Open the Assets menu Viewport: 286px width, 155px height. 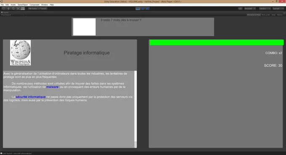[13, 5]
